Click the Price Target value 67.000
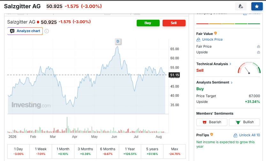Screen dimensions: 266x161 tap(254, 96)
